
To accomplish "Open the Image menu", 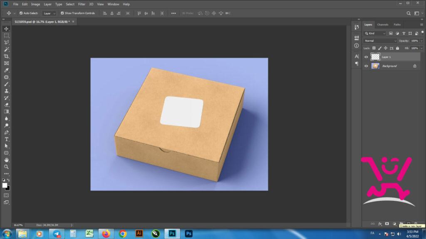I will (35, 4).
